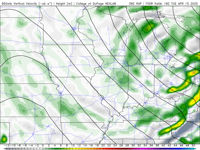The image size is (200, 150).
Task: Click the '36' color scale label
Action: (151, 145)
